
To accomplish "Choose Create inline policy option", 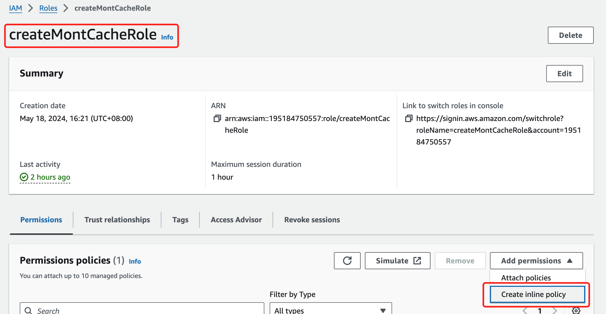I will [537, 294].
